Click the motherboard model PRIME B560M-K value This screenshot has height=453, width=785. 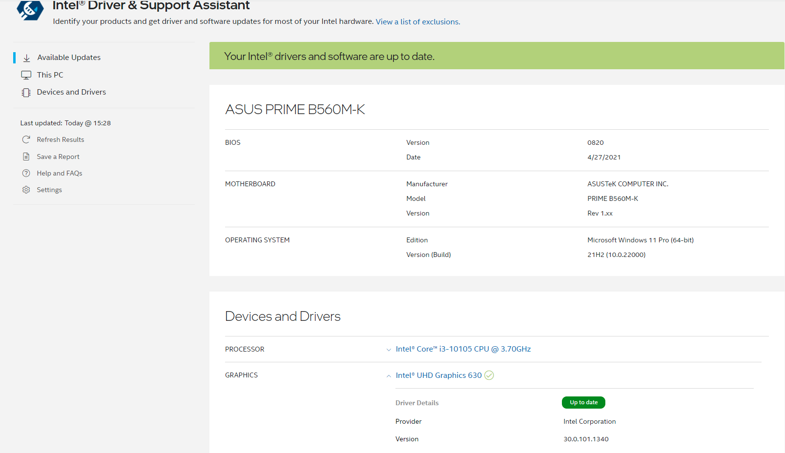pos(613,199)
